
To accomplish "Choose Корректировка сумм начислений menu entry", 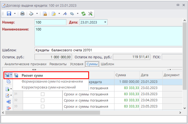I will click(49, 87).
